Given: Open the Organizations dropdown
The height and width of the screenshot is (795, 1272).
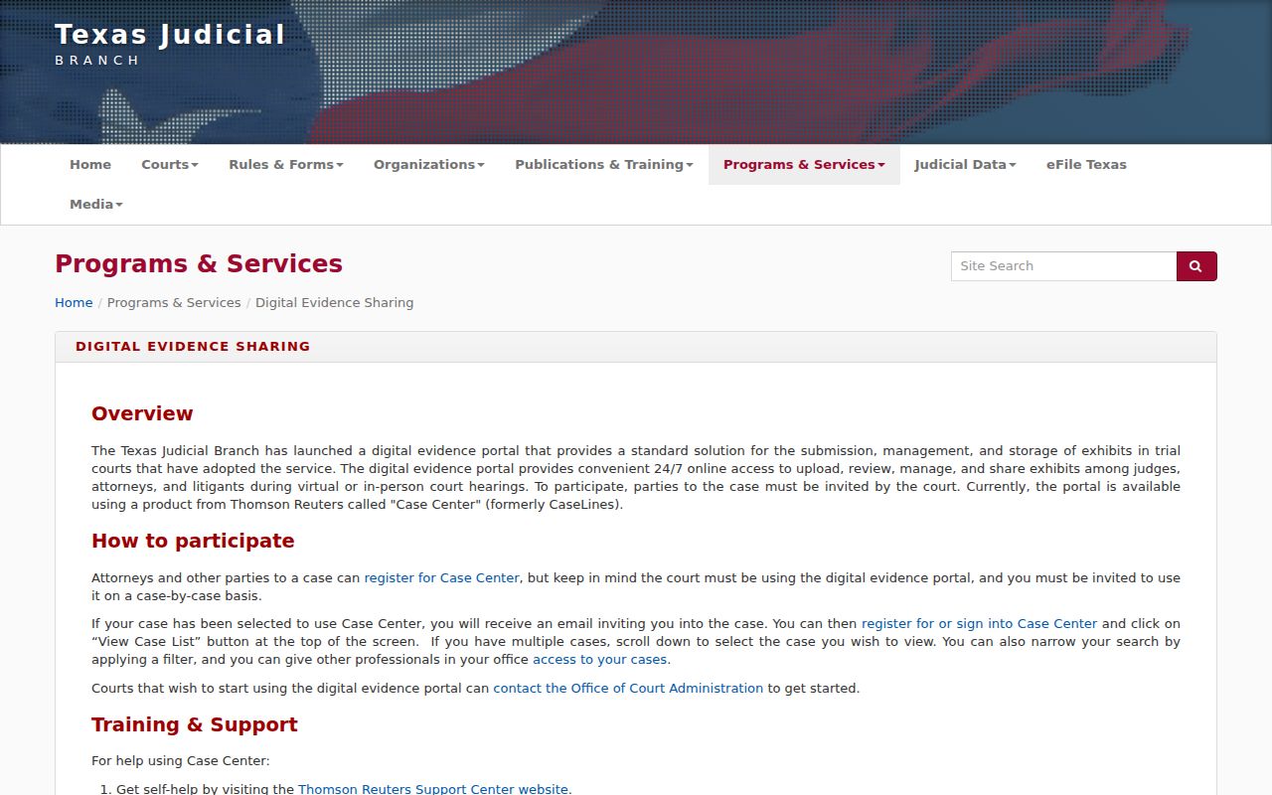Looking at the screenshot, I should click(429, 165).
